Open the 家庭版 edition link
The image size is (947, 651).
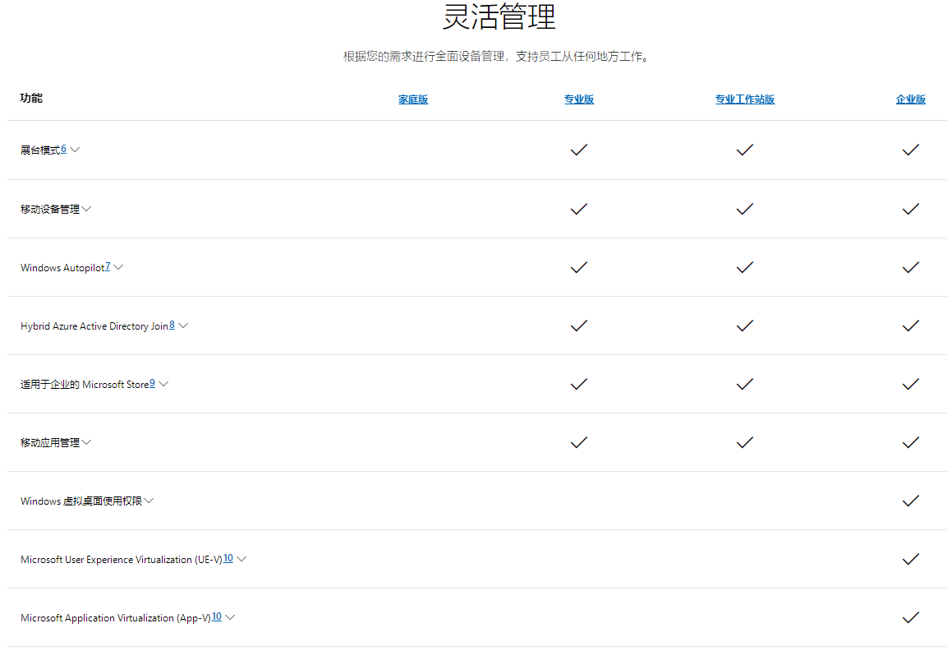click(413, 99)
